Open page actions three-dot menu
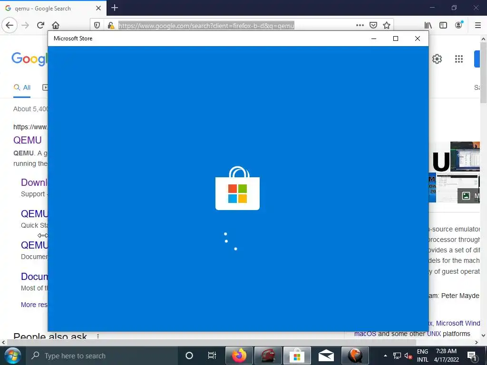 [360, 26]
